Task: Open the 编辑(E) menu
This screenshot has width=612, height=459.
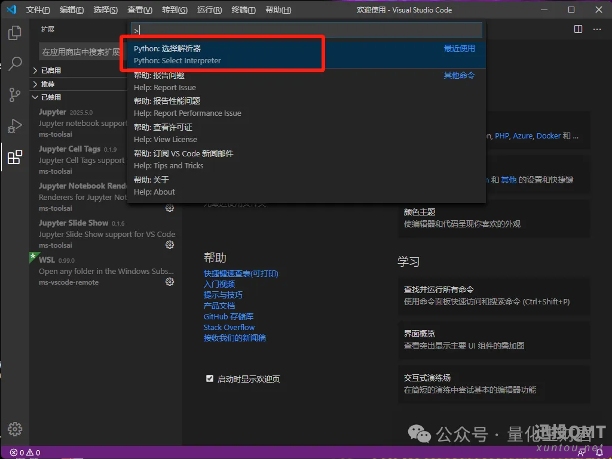Action: [72, 10]
